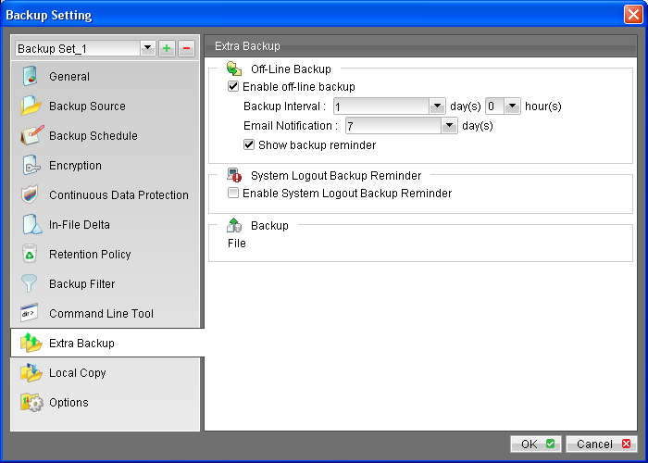Expand the Email Notification days dropdown
The height and width of the screenshot is (463, 648).
(x=449, y=126)
